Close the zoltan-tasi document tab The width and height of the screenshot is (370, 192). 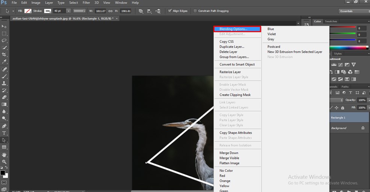116,18
